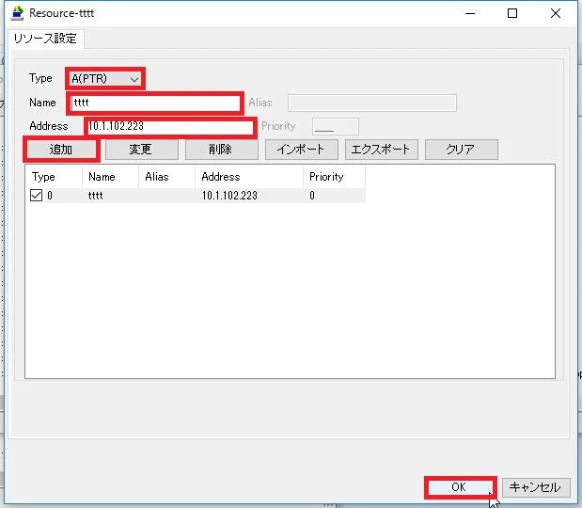Click the 削除 (Delete) button
Viewport: 582px width, 508px height.
point(222,150)
